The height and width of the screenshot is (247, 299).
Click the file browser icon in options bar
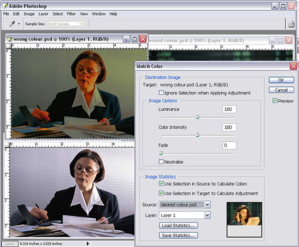(x=291, y=24)
